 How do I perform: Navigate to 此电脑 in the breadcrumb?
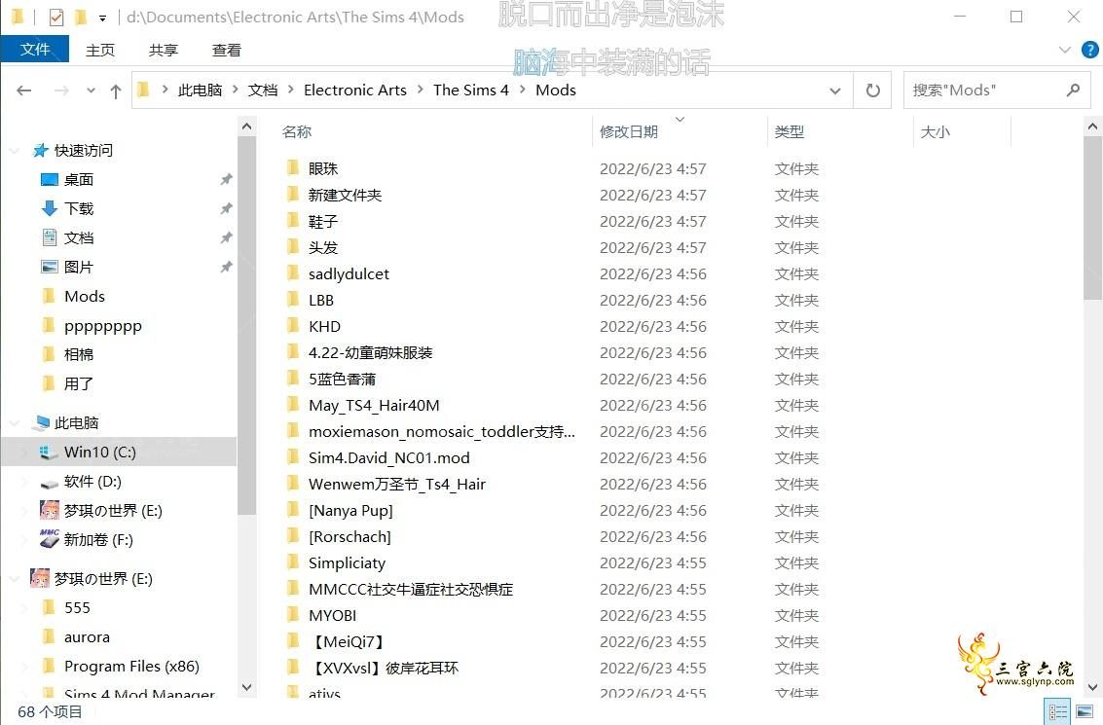[200, 90]
